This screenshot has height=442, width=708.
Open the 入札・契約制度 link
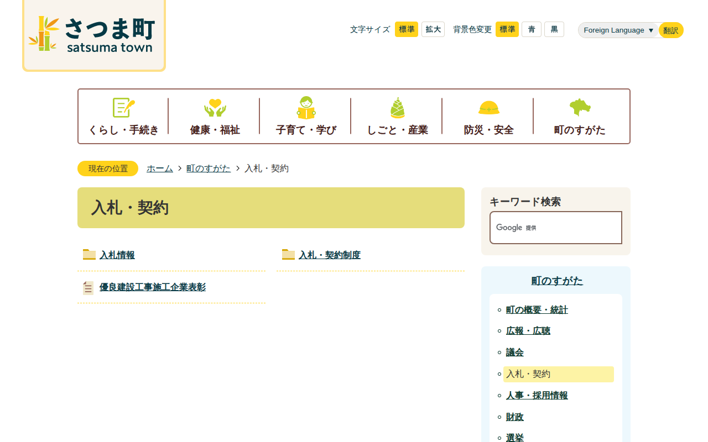click(330, 255)
